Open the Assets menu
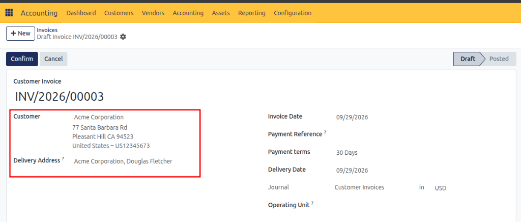Viewport: 521px width, 222px height. point(221,13)
